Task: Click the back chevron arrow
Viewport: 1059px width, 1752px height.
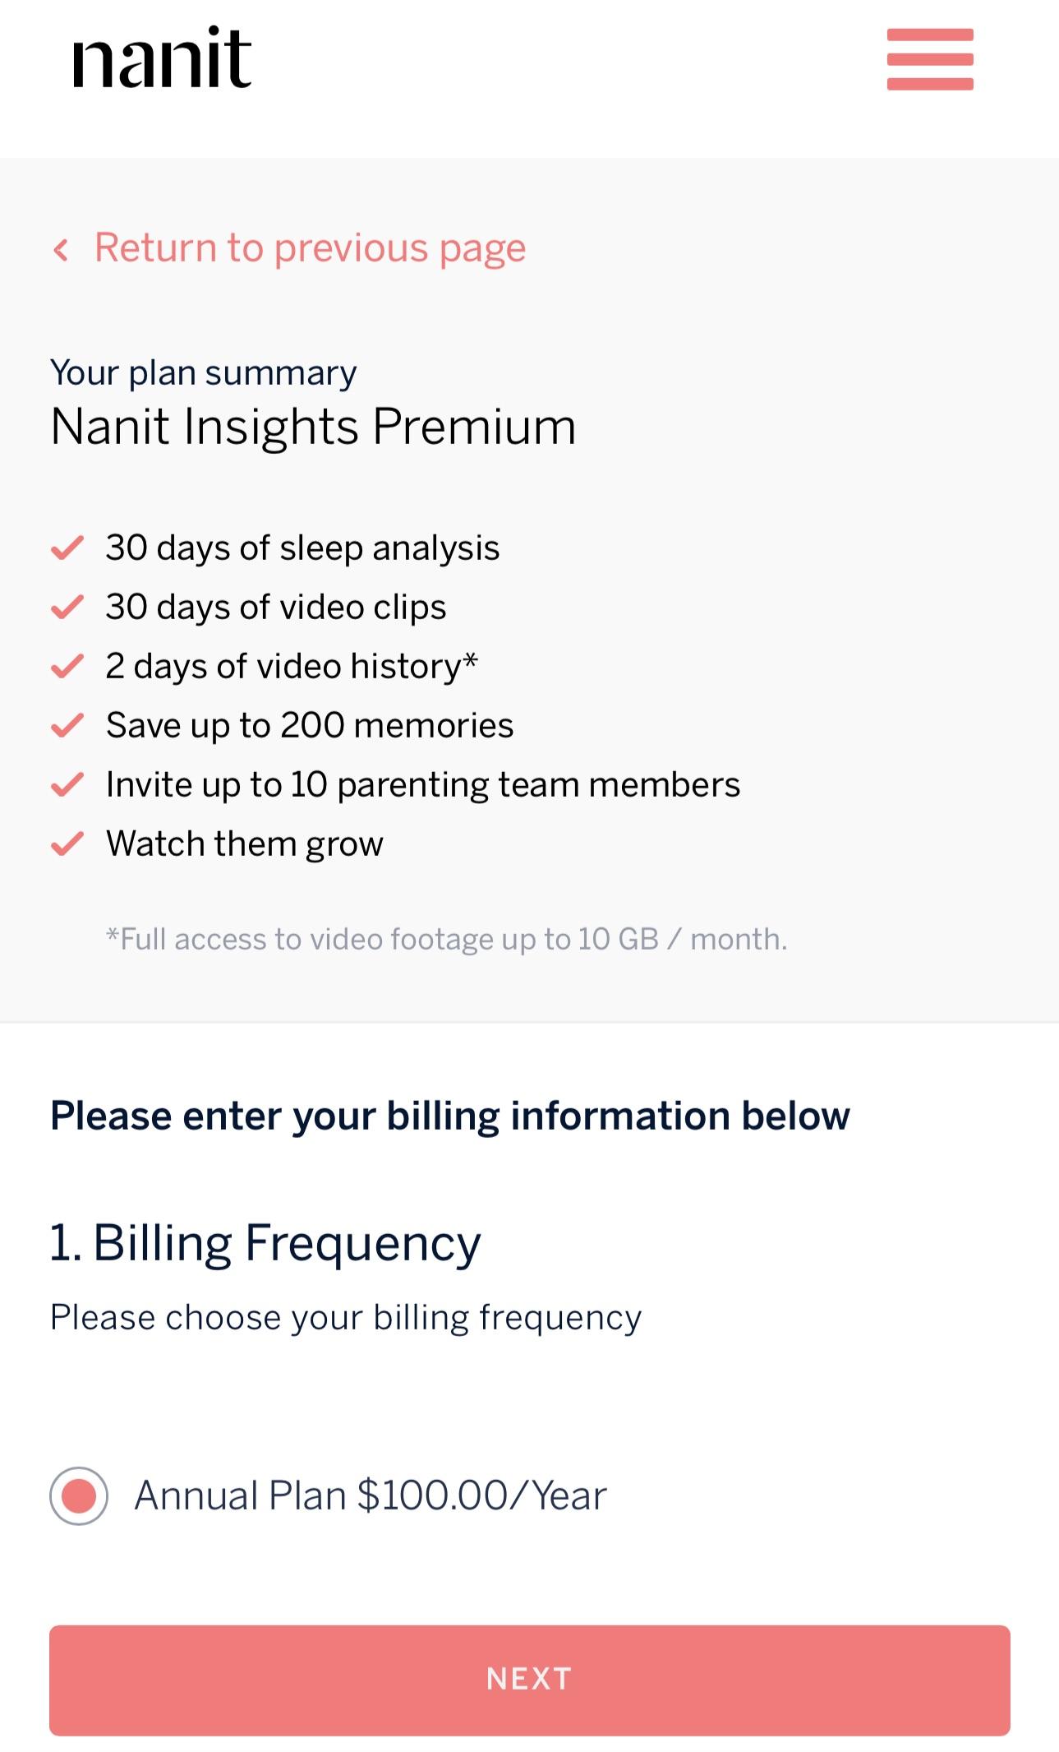Action: [62, 247]
